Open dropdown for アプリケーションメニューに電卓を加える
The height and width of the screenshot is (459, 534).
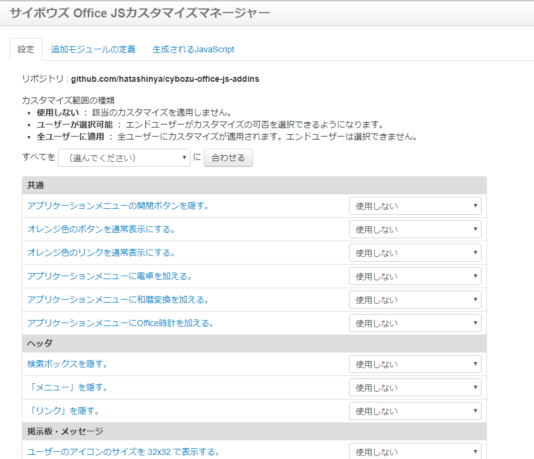click(415, 276)
